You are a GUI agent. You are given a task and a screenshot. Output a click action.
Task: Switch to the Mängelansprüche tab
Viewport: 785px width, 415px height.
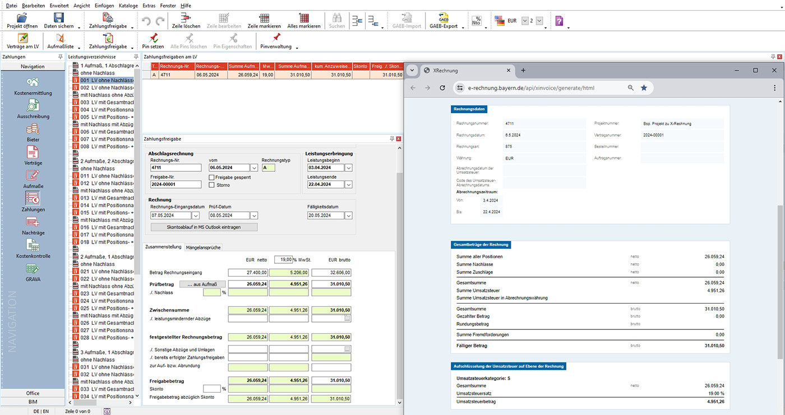pos(203,247)
